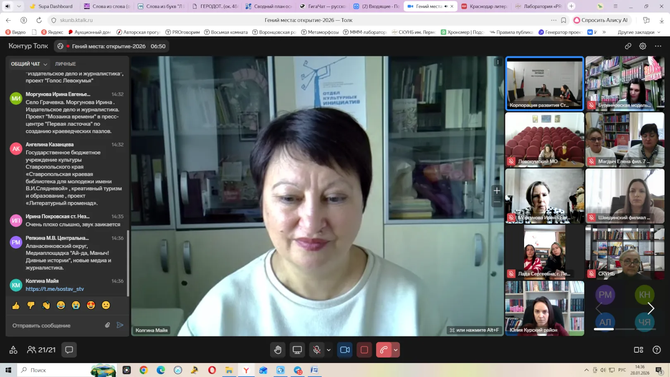Screen dimensions: 670x377
Task: Toggle the camera on or off
Action: 345,350
